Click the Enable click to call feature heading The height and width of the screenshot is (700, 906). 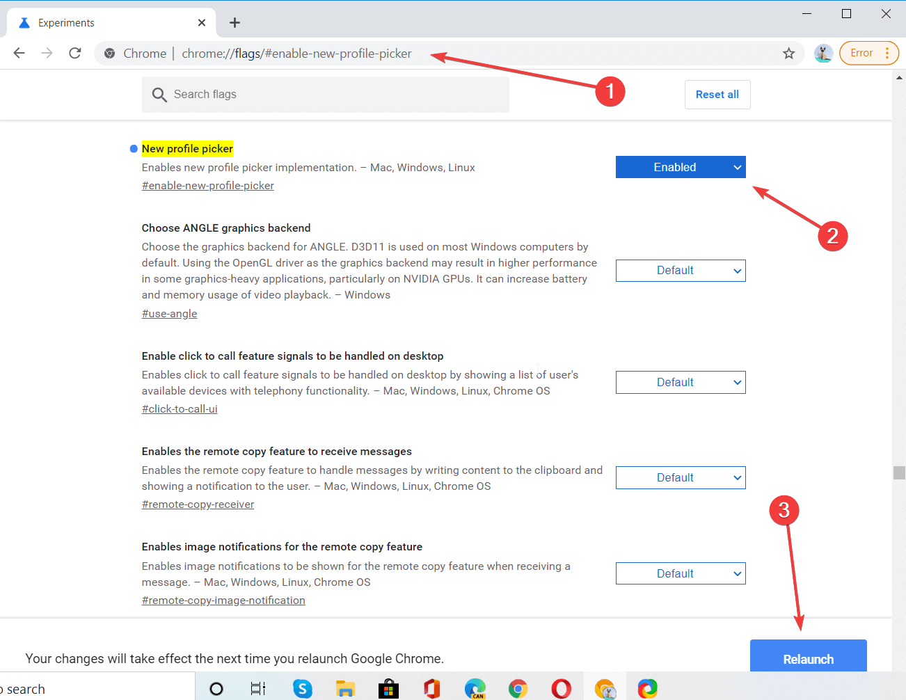292,356
